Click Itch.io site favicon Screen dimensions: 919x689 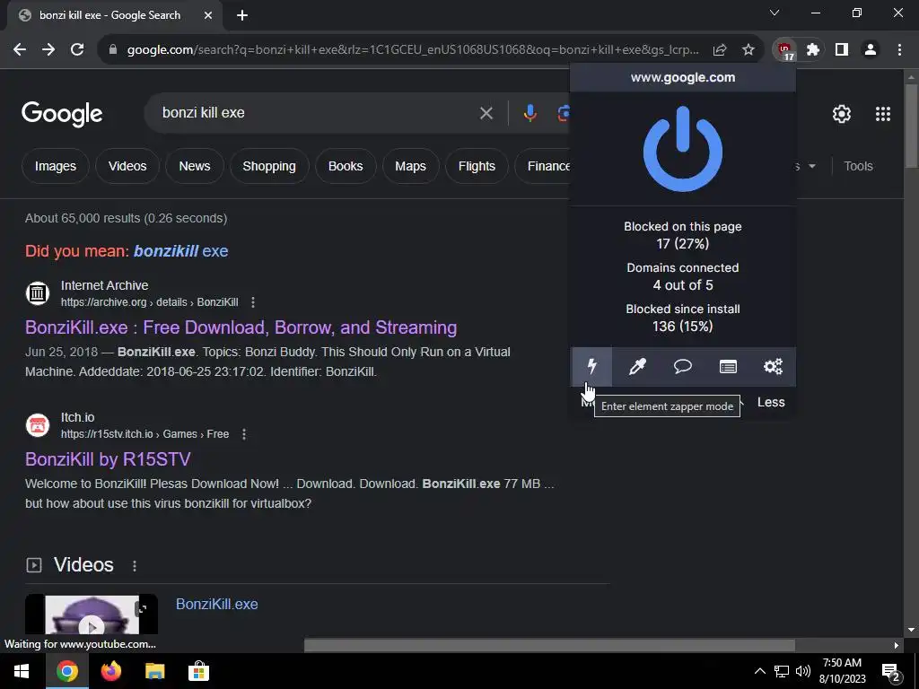(38, 424)
